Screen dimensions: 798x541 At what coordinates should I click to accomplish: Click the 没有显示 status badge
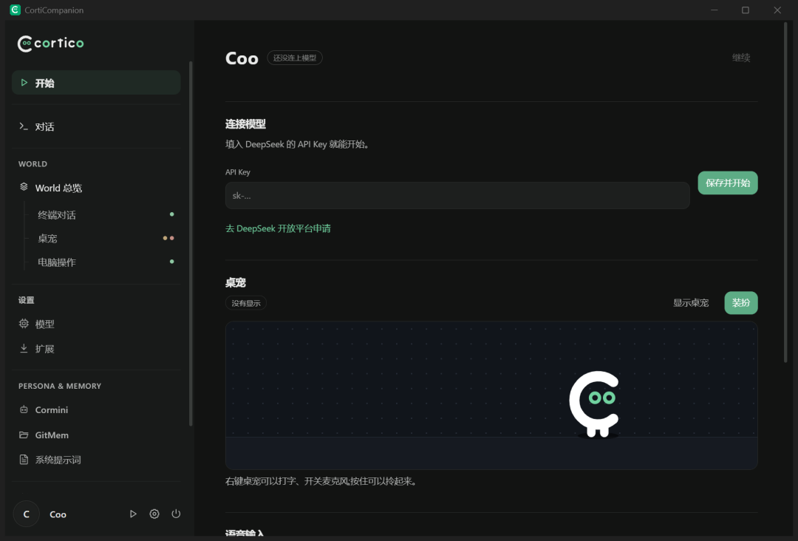246,303
